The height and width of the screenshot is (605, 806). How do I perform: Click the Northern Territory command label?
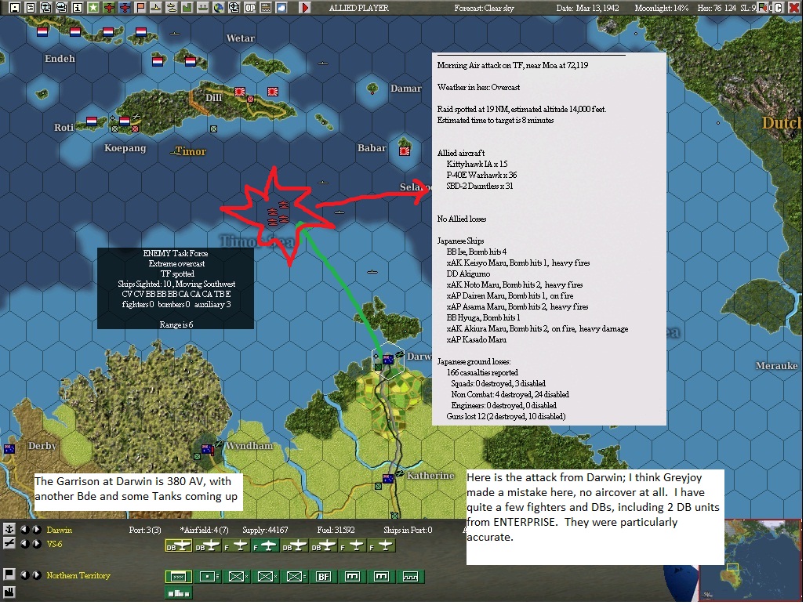point(78,575)
